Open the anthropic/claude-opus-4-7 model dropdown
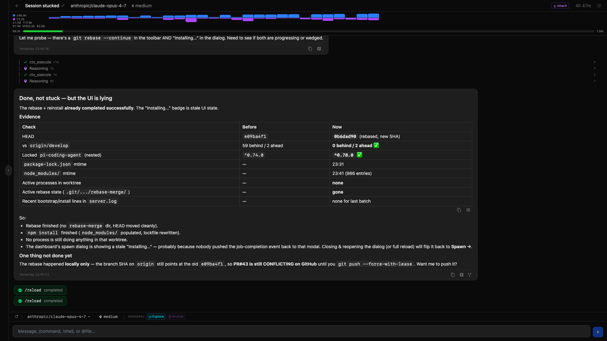 point(59,317)
